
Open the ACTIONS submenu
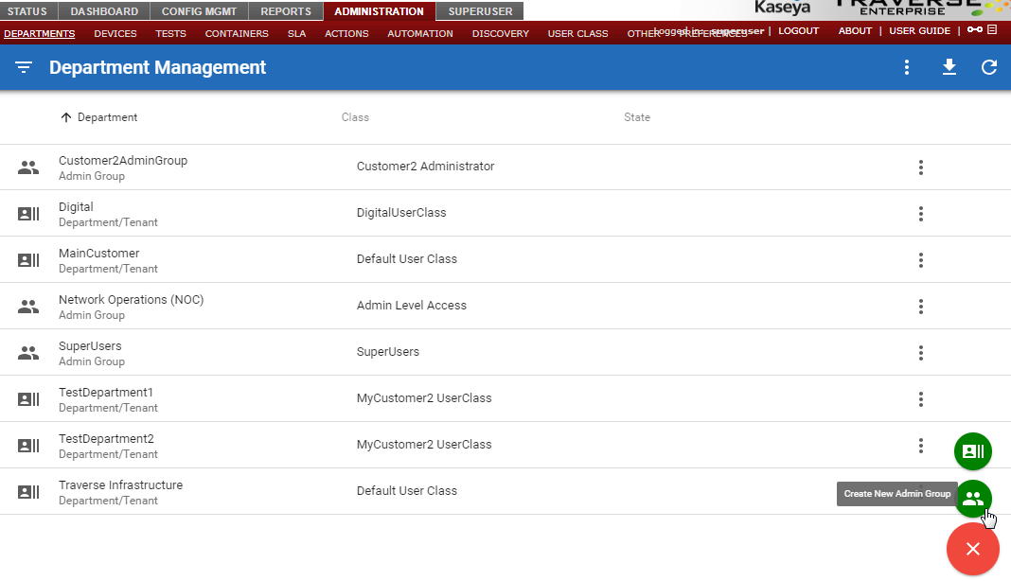coord(346,33)
